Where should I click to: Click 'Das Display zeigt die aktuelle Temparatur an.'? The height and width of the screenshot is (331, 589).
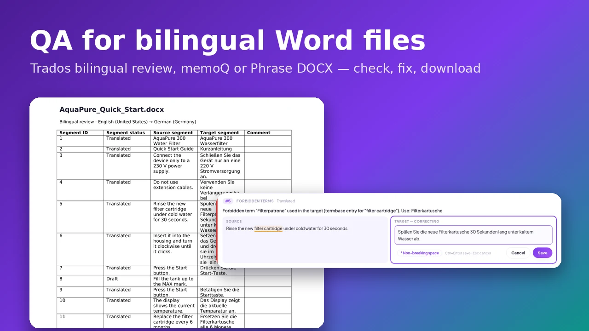221,306
